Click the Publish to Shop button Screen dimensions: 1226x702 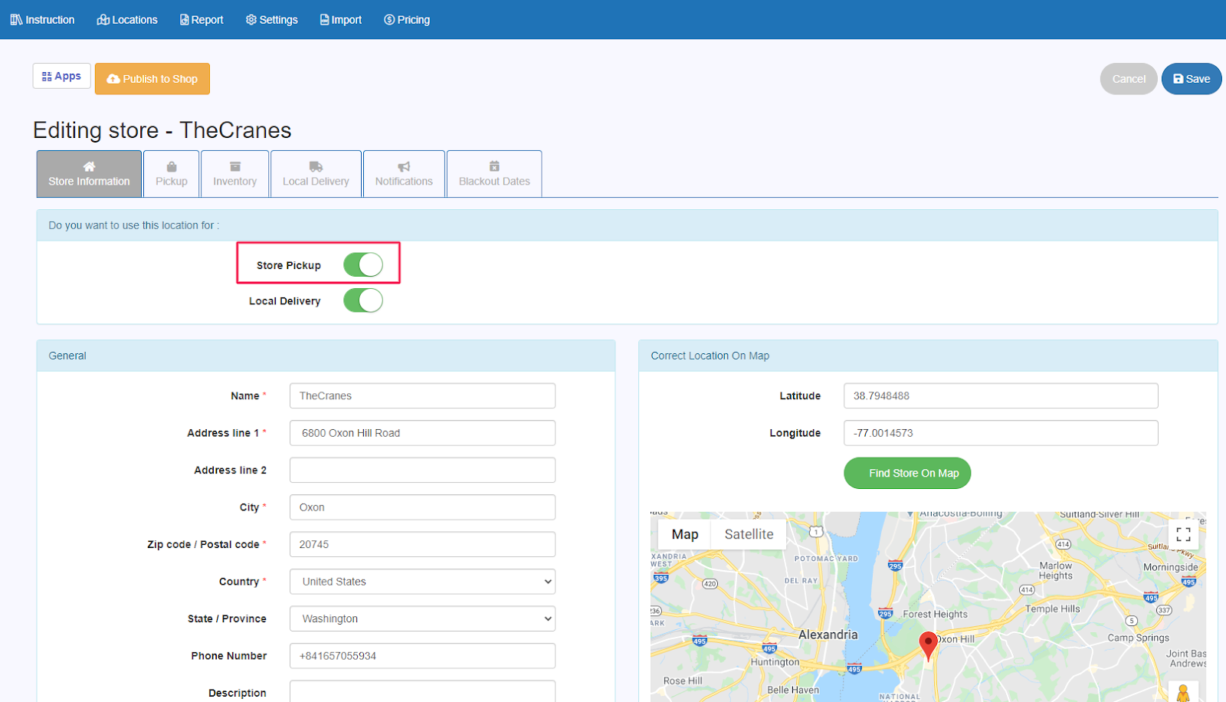tap(152, 79)
